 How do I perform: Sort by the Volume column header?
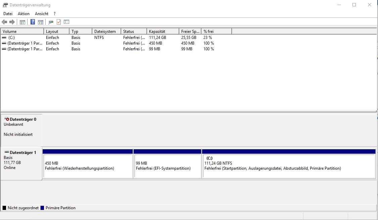tap(22, 31)
